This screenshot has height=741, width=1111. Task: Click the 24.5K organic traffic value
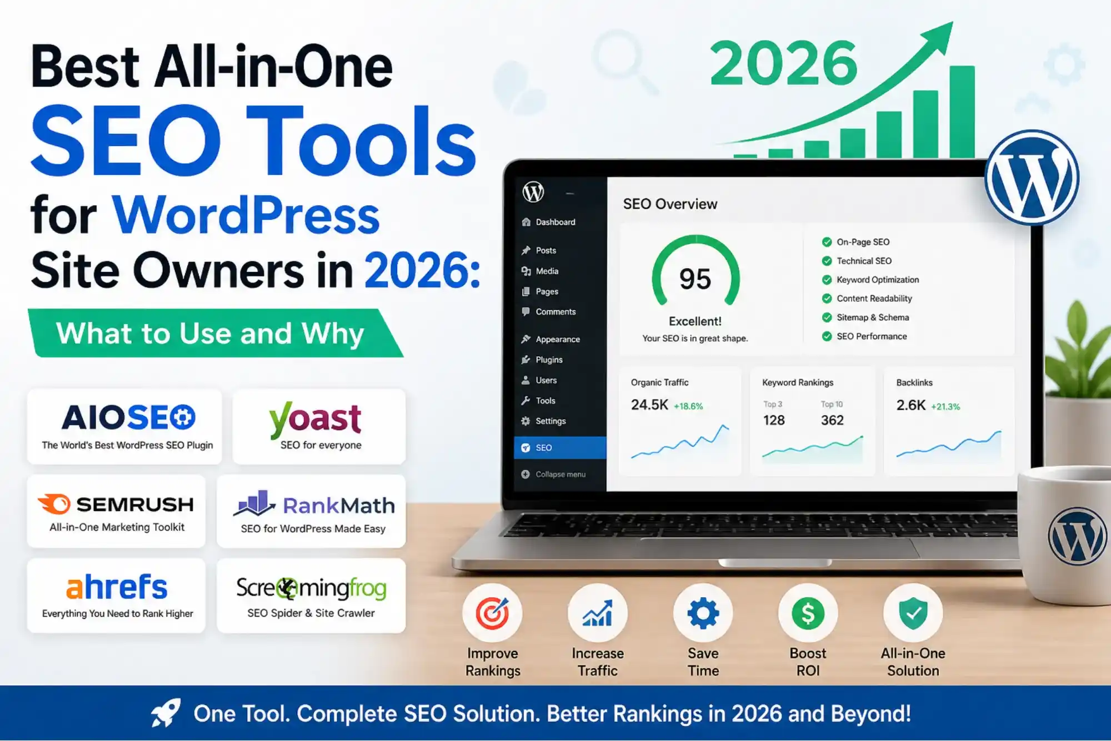click(x=649, y=405)
